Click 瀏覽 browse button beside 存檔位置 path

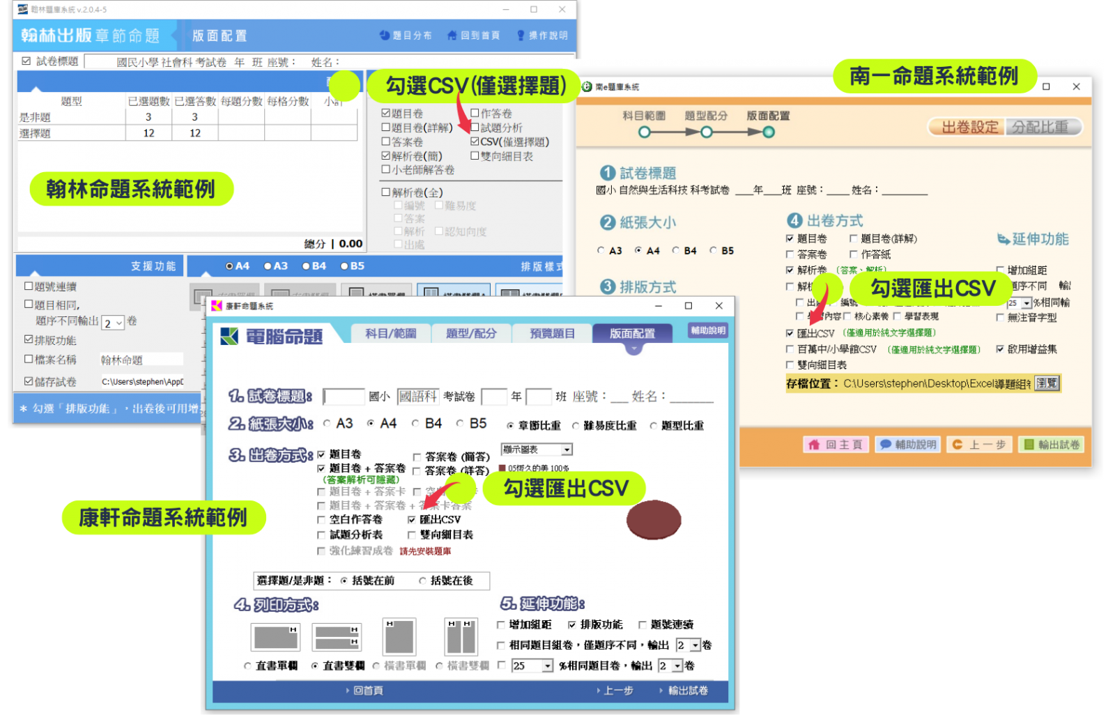tap(1047, 383)
